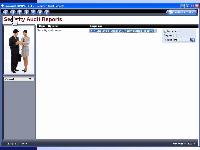
Task: Click the status bar date and time text
Action: point(18,144)
